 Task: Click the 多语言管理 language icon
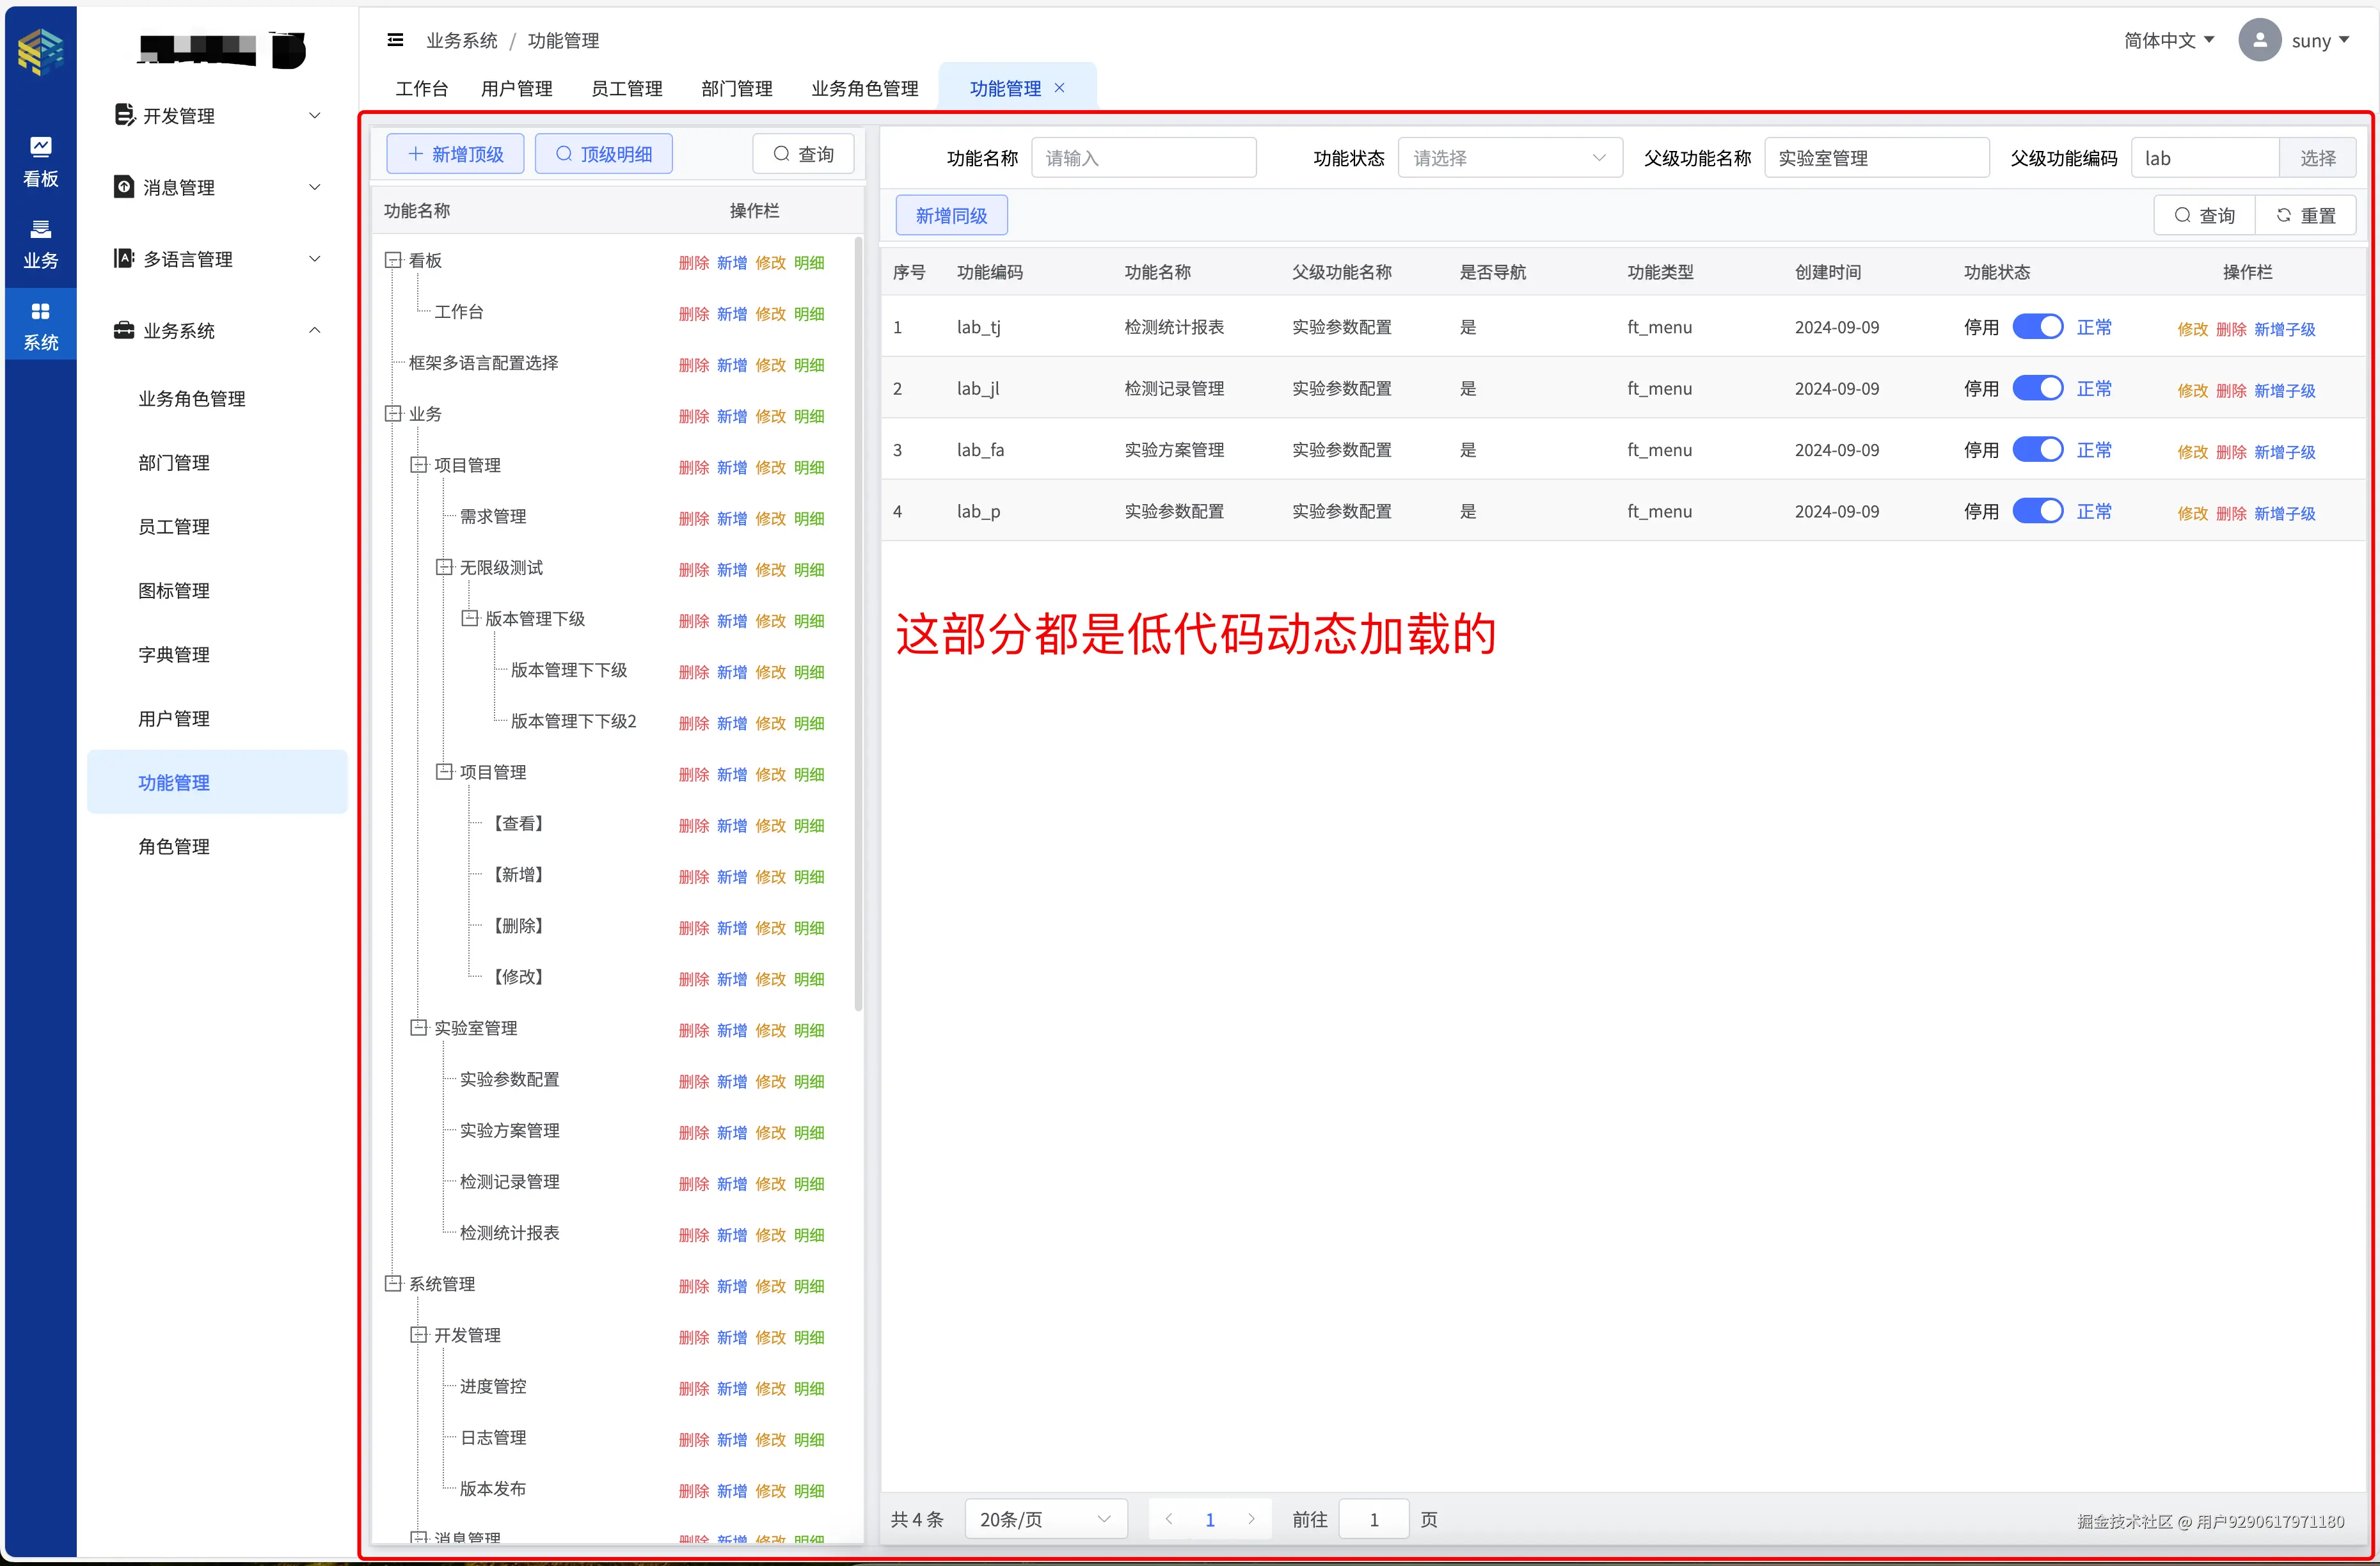124,258
